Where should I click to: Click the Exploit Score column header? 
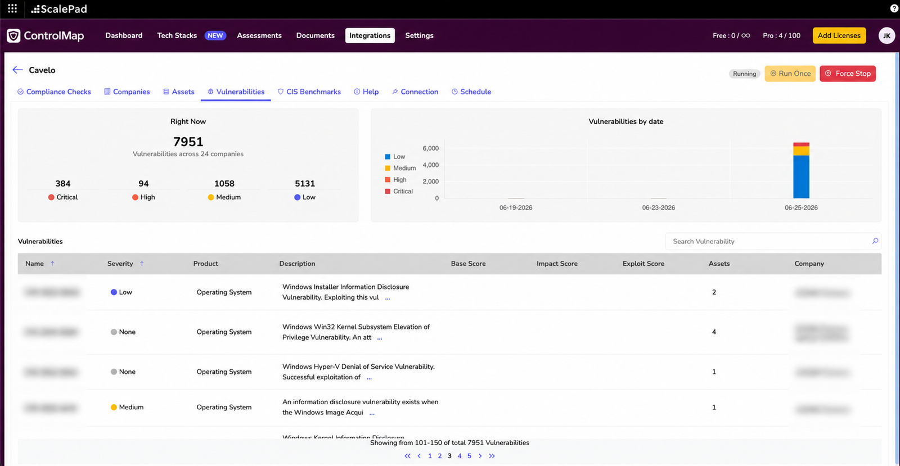point(643,264)
